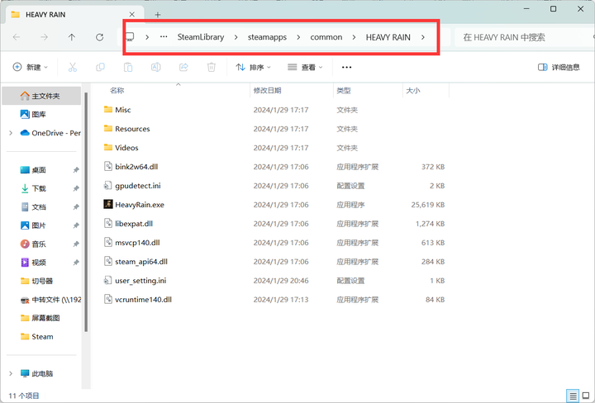Expand the OneDrive tree node
595x403 pixels.
point(11,133)
